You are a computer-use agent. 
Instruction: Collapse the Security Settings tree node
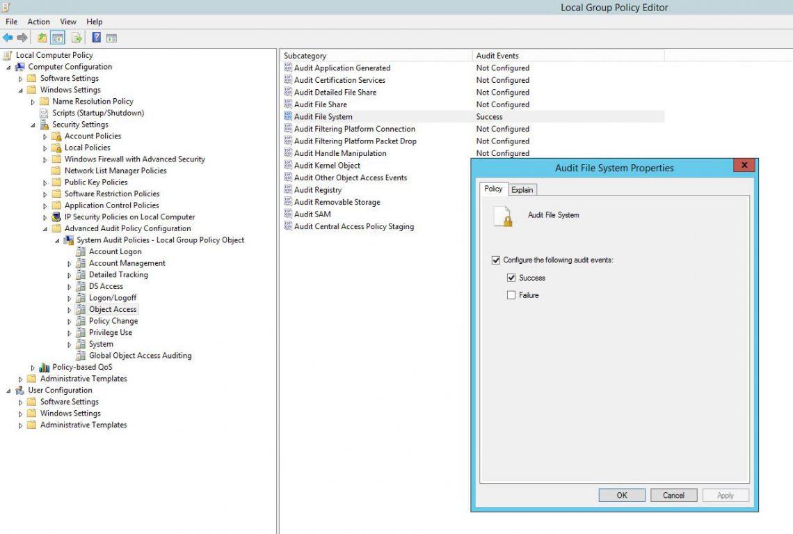33,125
